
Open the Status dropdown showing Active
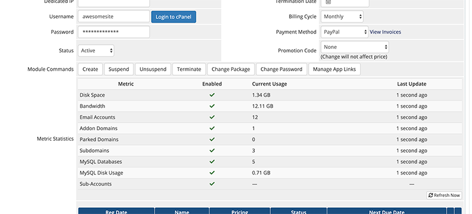96,51
